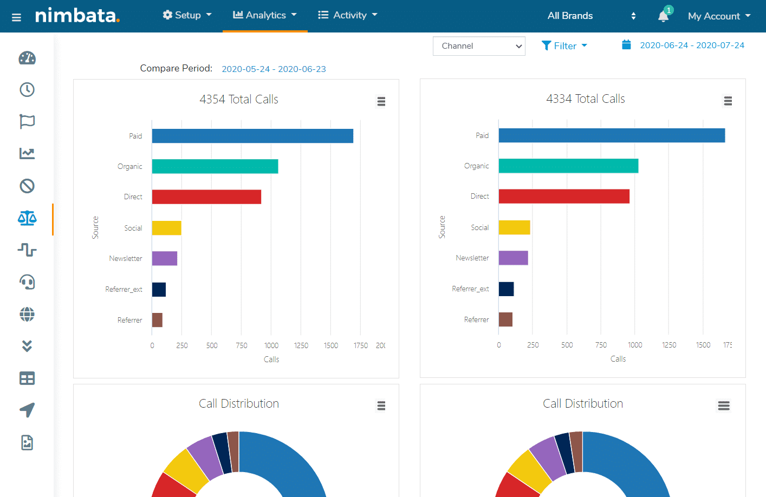Click the paper plane icon in sidebar
Image resolution: width=766 pixels, height=497 pixels.
coord(27,410)
